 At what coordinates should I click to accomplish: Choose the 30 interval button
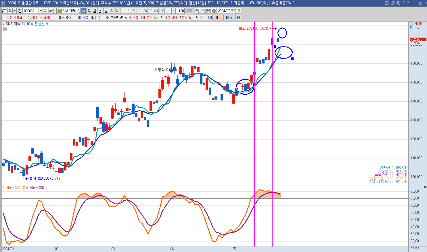[x=150, y=11]
